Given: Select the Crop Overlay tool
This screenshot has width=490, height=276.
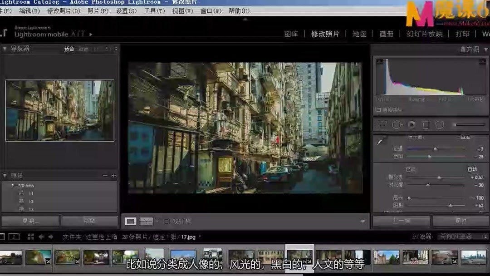Looking at the screenshot, I should (x=382, y=124).
